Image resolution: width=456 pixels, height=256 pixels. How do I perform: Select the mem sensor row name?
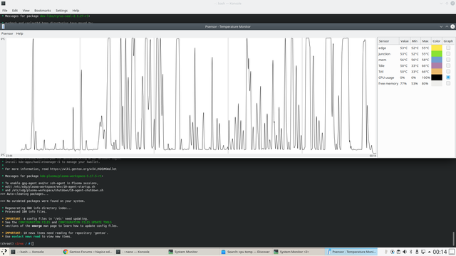click(383, 60)
